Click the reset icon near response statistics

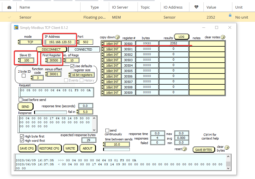[185, 149]
